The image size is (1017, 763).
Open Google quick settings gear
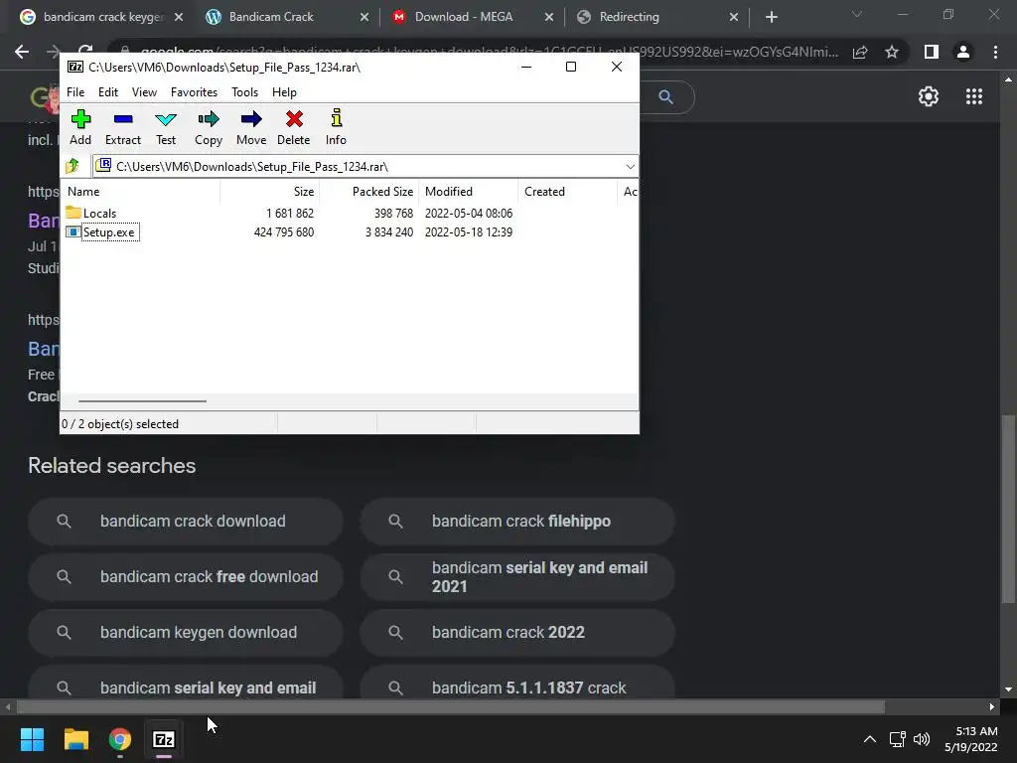pos(929,96)
